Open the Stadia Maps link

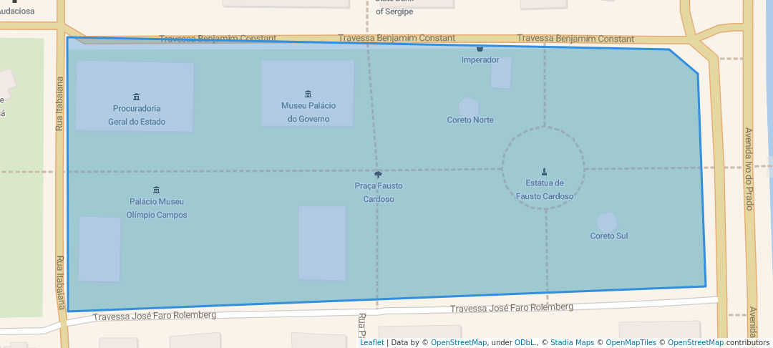pos(573,342)
